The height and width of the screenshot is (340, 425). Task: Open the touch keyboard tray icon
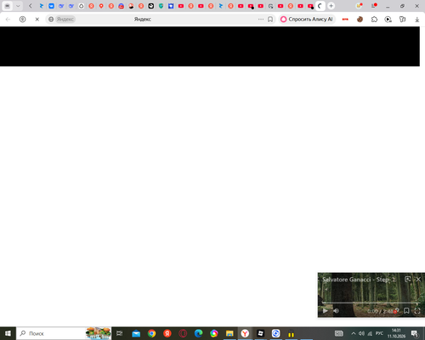tap(339, 333)
